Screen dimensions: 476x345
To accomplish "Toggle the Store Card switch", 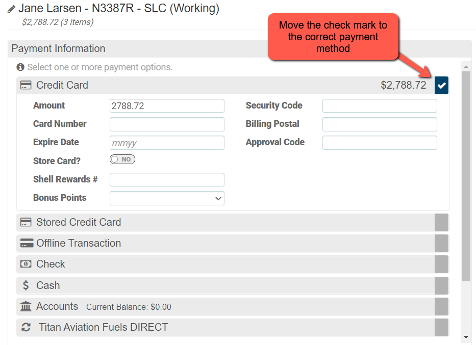I will [122, 160].
